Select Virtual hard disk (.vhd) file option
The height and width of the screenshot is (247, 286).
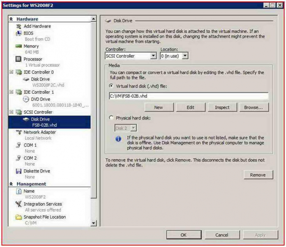click(111, 86)
